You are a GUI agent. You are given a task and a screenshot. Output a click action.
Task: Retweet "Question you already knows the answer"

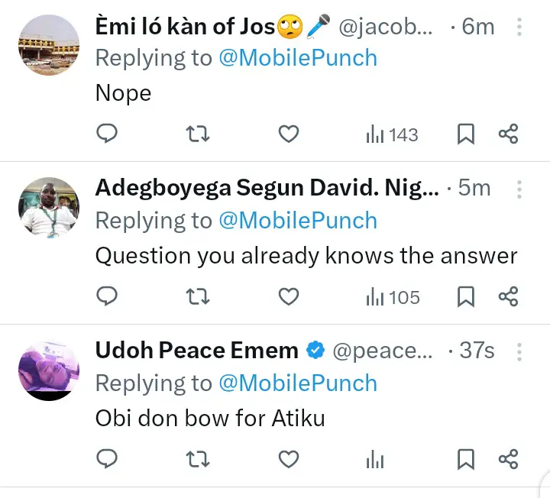198,296
